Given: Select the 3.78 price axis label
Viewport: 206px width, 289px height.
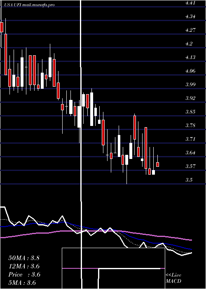Looking at the screenshot, I should [190, 125].
